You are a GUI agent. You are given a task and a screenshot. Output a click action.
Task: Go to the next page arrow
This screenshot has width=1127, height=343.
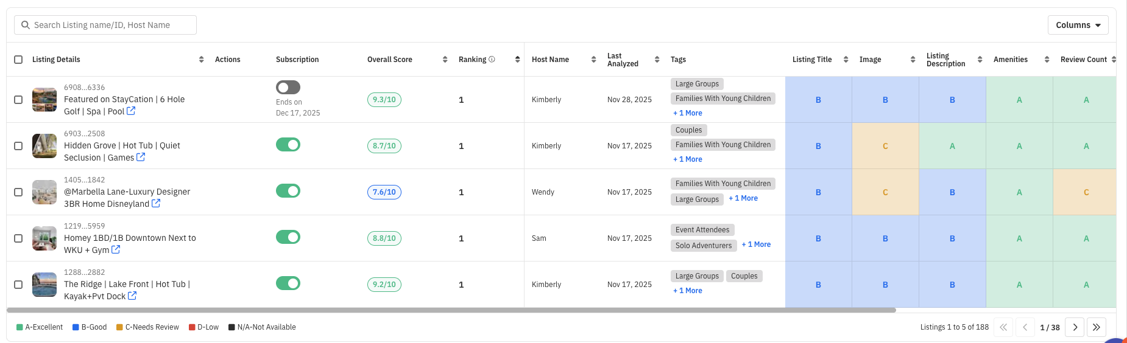[x=1075, y=327]
